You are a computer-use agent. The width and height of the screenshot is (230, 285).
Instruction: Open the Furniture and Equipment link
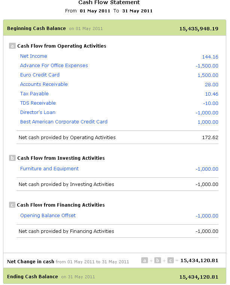click(x=49, y=169)
